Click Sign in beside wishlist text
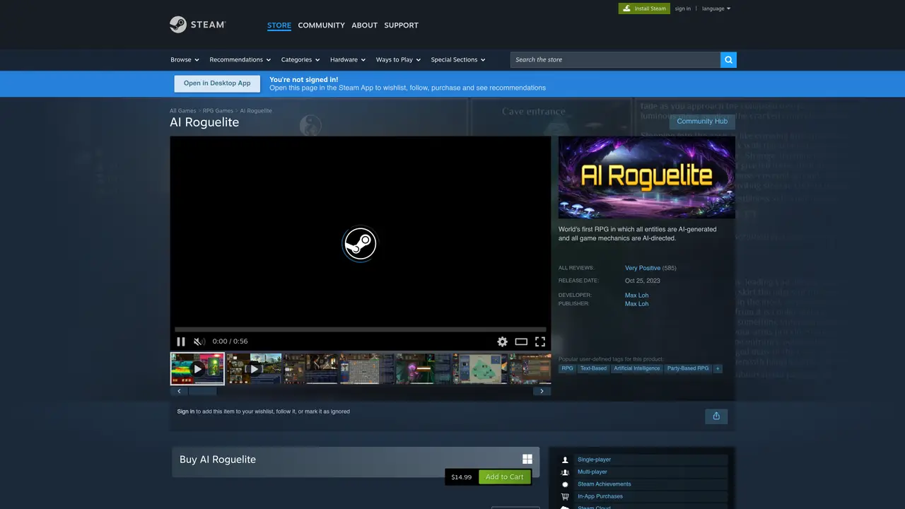 (186, 411)
